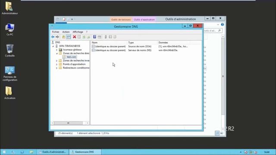This screenshot has height=155, width=276.
Task: Open Panneau de configuration desktop icon
Action: click(9, 74)
